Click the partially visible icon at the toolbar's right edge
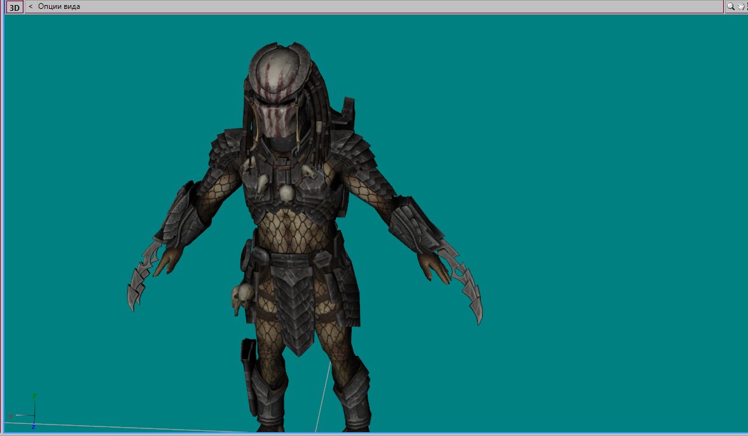748x436 pixels. click(x=747, y=6)
